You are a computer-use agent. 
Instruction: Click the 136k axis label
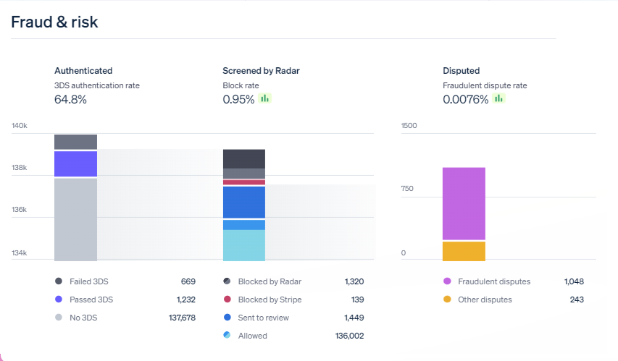click(x=20, y=209)
